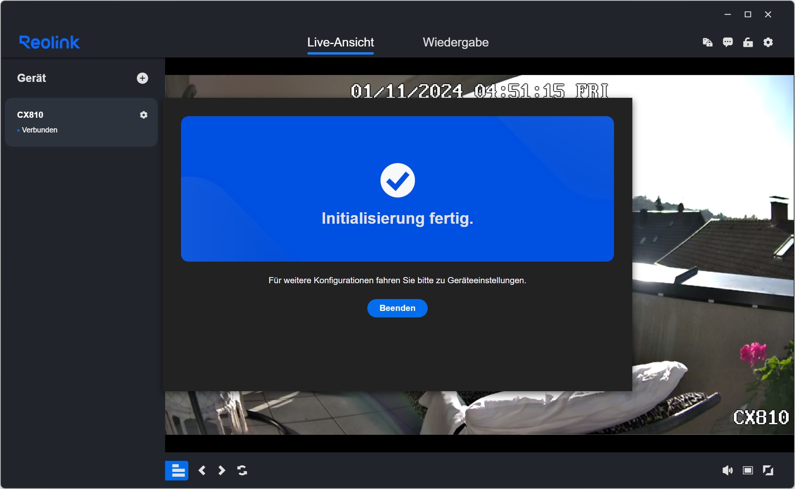Open the language translation icon
This screenshot has height=489, width=795.
tap(707, 42)
